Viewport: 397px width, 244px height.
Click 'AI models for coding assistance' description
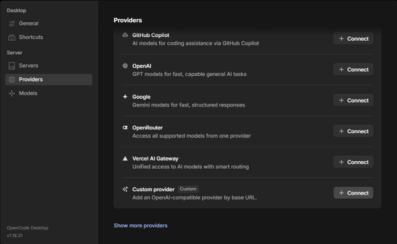tap(195, 43)
